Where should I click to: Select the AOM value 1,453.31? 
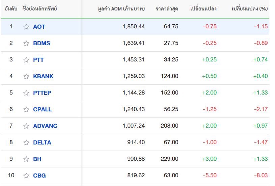[134, 59]
